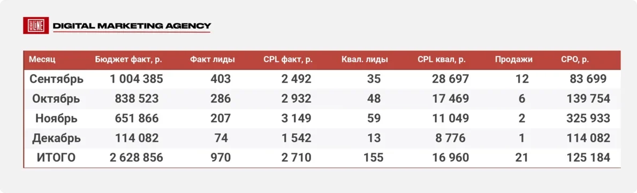Click the total CPO cell 125 184
This screenshot has height=193, width=637.
click(588, 157)
